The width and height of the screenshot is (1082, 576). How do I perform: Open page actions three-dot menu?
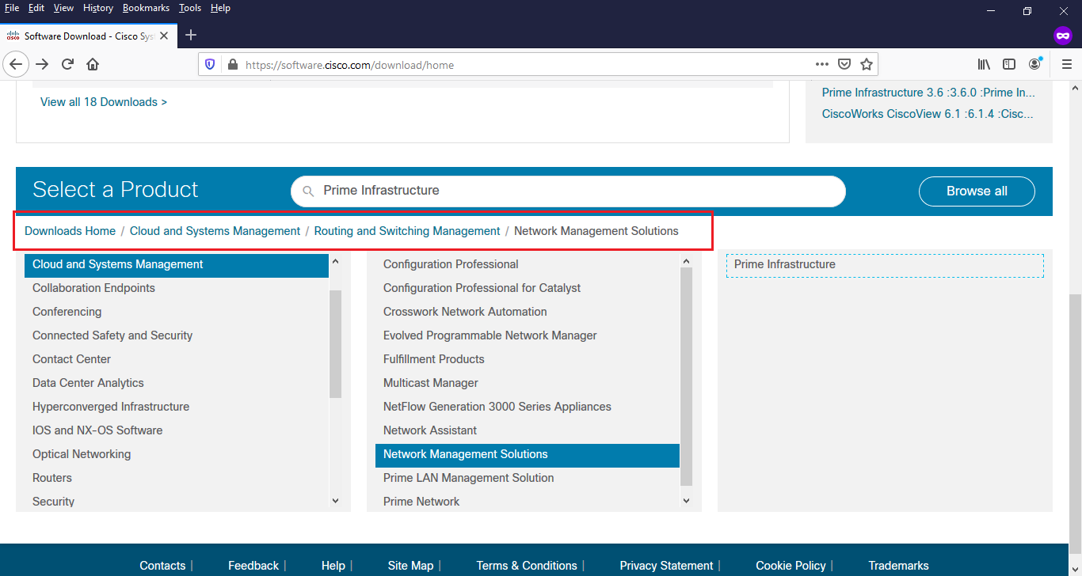point(822,65)
